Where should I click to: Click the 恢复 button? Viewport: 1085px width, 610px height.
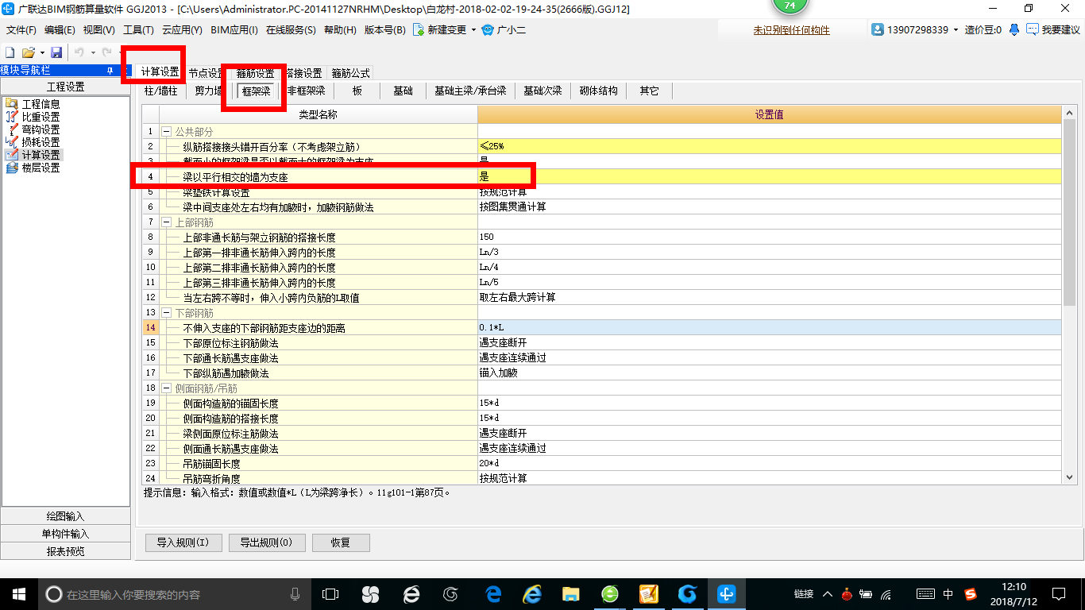coord(341,542)
